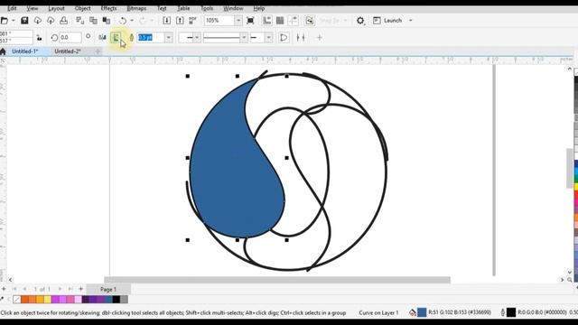Open the Tools menu
Screen dimensions: 578x325
click(x=207, y=8)
